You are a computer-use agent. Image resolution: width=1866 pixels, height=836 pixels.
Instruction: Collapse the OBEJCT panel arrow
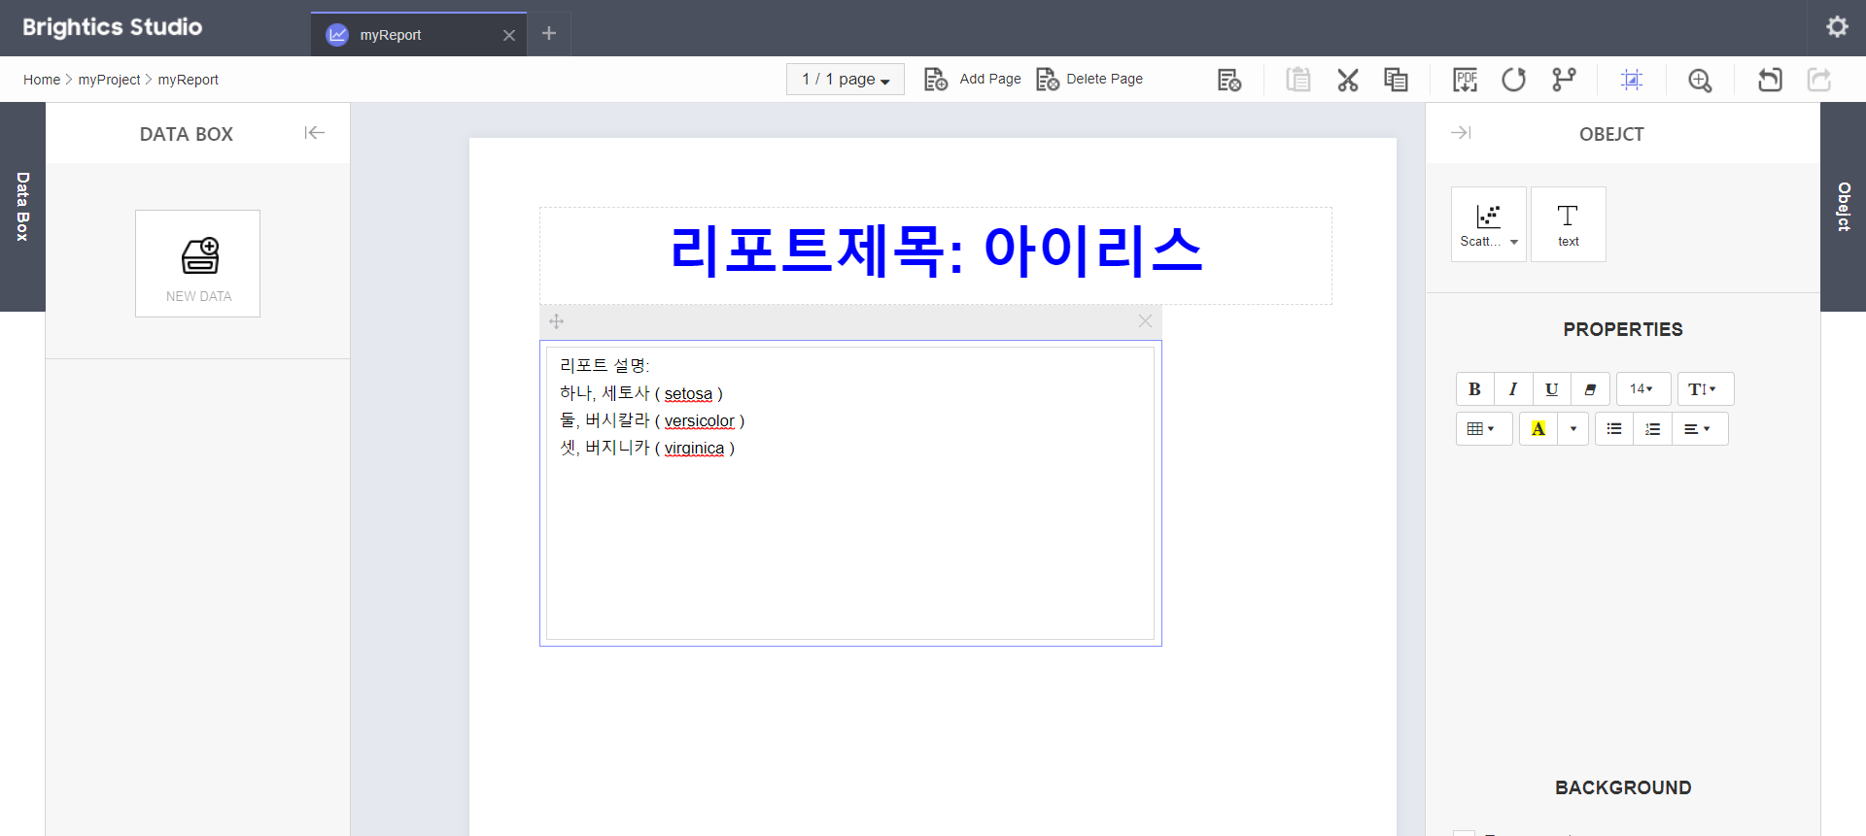coord(1461,133)
